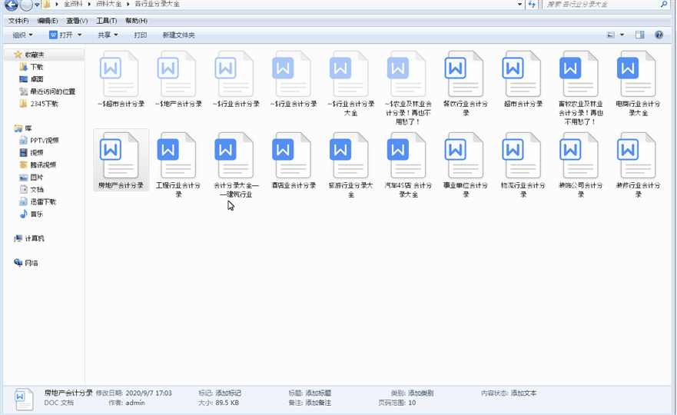Expand the address bar history dropdown
677x415 pixels.
pos(519,5)
